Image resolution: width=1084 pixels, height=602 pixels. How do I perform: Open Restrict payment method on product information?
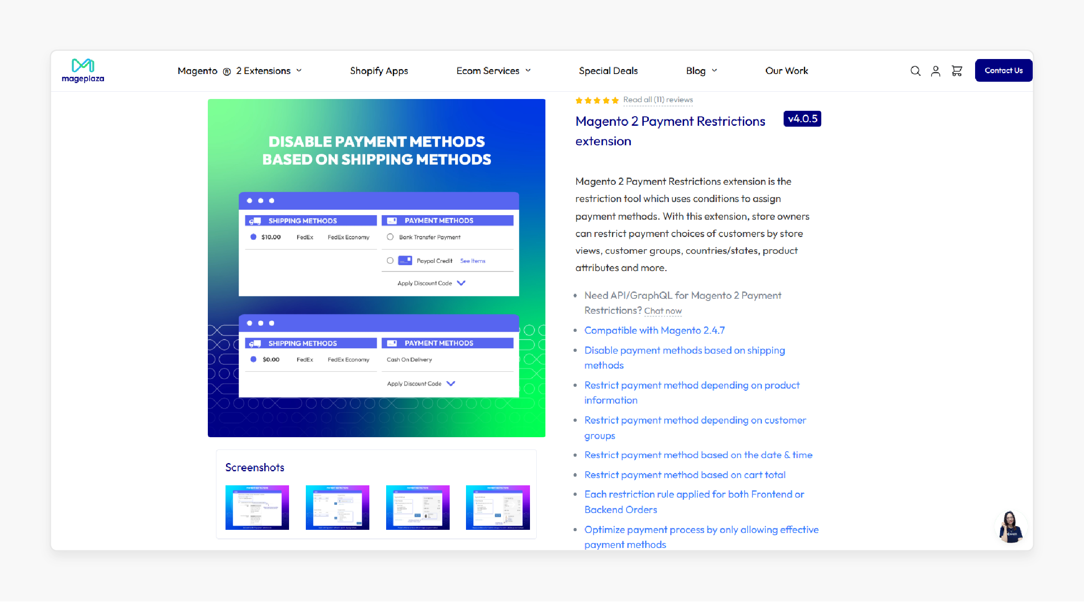pyautogui.click(x=692, y=393)
